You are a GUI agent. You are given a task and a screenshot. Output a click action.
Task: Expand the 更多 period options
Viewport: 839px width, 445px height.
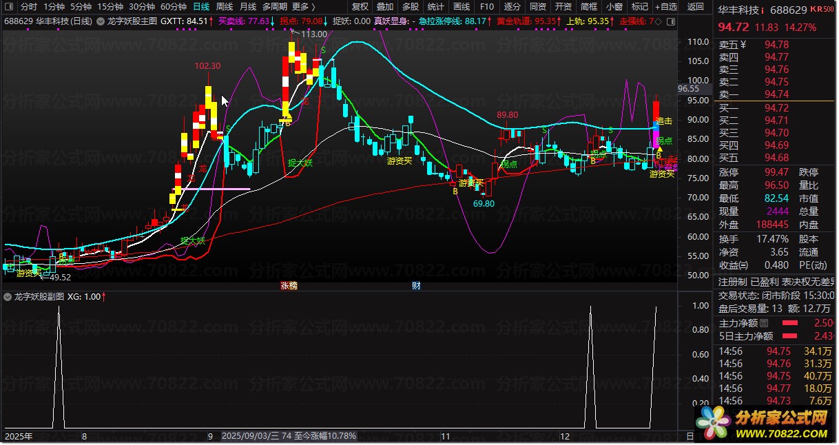[304, 7]
